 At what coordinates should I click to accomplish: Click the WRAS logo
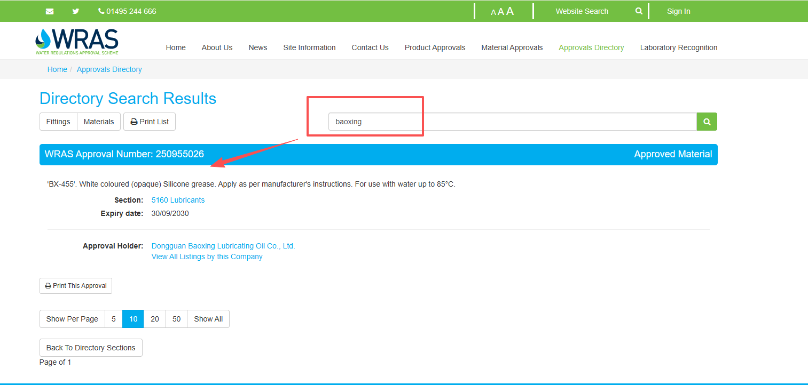[x=77, y=42]
